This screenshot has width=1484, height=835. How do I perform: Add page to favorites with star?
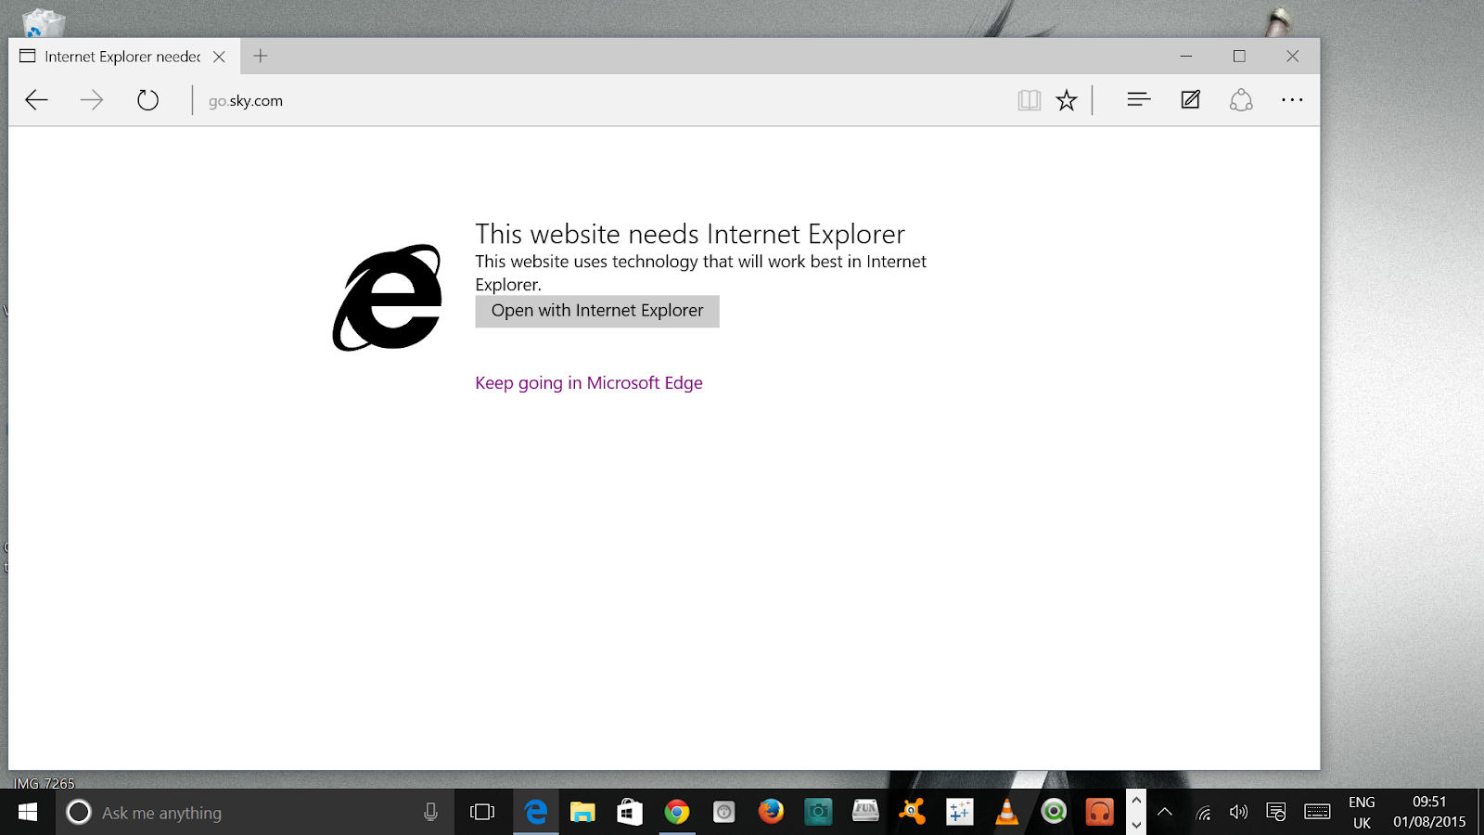click(1067, 100)
